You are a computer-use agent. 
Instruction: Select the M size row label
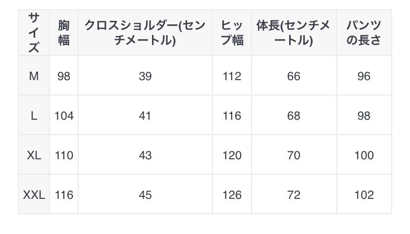pyautogui.click(x=34, y=76)
